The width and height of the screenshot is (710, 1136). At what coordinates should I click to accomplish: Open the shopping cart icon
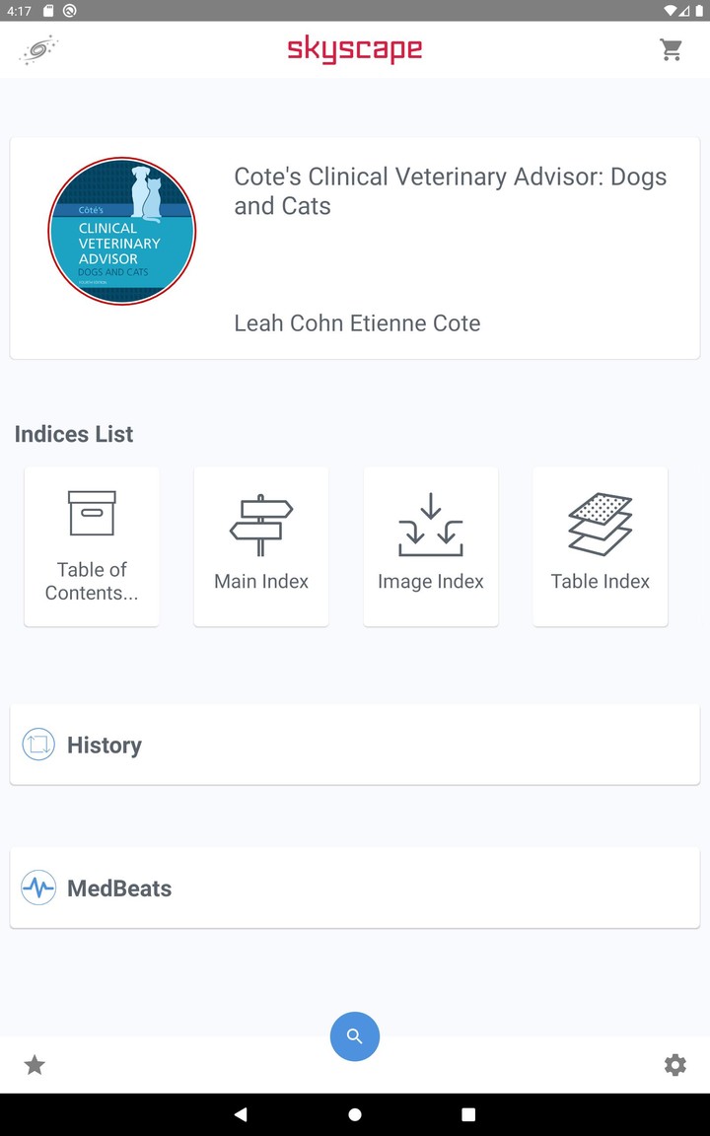point(672,50)
